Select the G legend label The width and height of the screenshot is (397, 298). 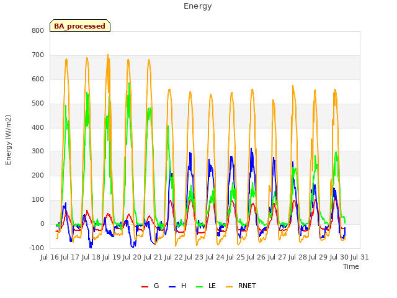coord(156,286)
